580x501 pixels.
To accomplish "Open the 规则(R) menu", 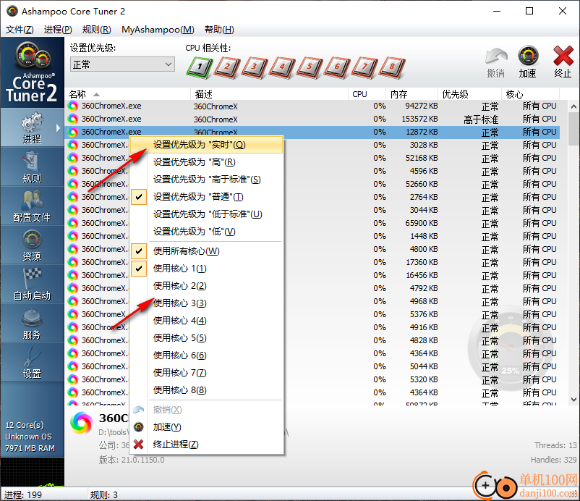I will point(96,30).
